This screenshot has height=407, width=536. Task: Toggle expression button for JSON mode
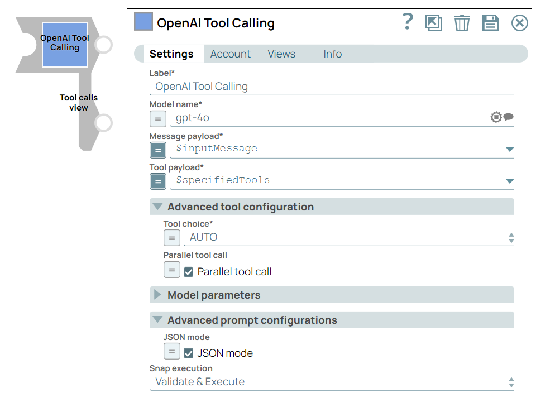click(172, 351)
